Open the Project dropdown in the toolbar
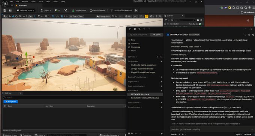 pyautogui.click(x=46, y=11)
